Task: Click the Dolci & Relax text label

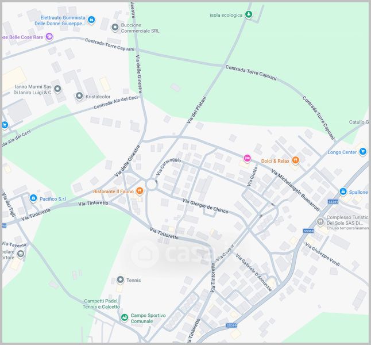Action: pos(275,161)
